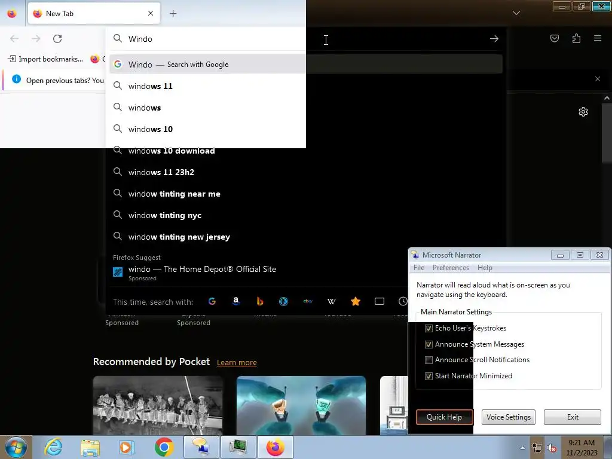Viewport: 612px width, 459px height.
Task: Search bookmarks using the star icon
Action: pyautogui.click(x=356, y=301)
